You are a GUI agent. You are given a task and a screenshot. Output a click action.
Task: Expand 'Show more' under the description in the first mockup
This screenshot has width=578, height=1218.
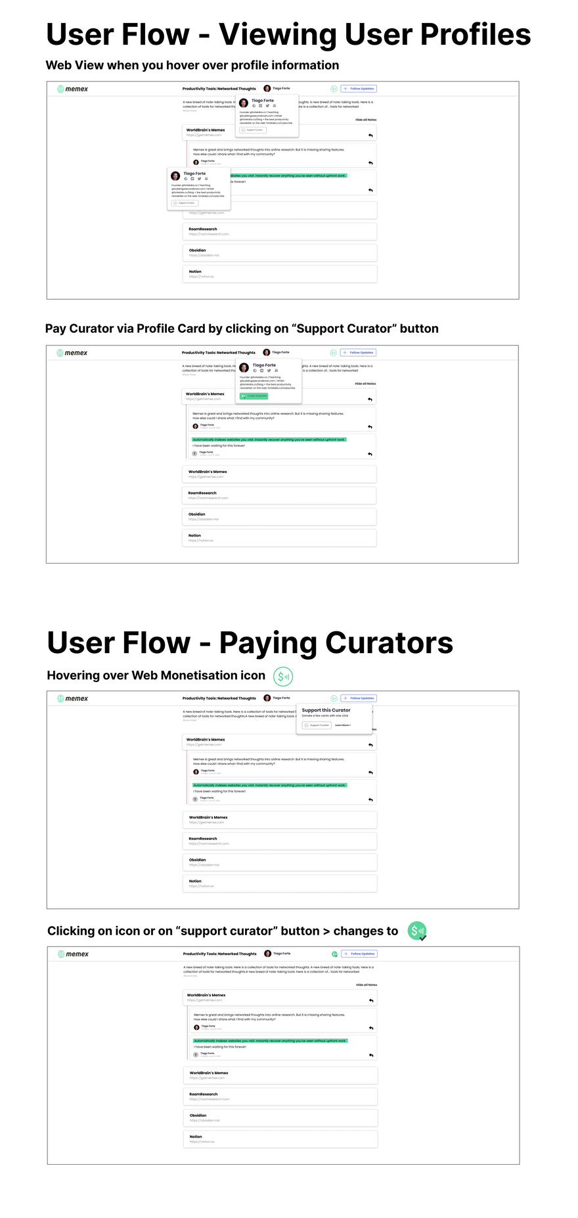(189, 110)
